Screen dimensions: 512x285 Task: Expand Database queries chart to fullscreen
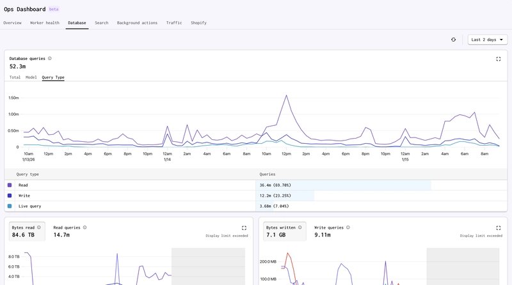tap(499, 59)
